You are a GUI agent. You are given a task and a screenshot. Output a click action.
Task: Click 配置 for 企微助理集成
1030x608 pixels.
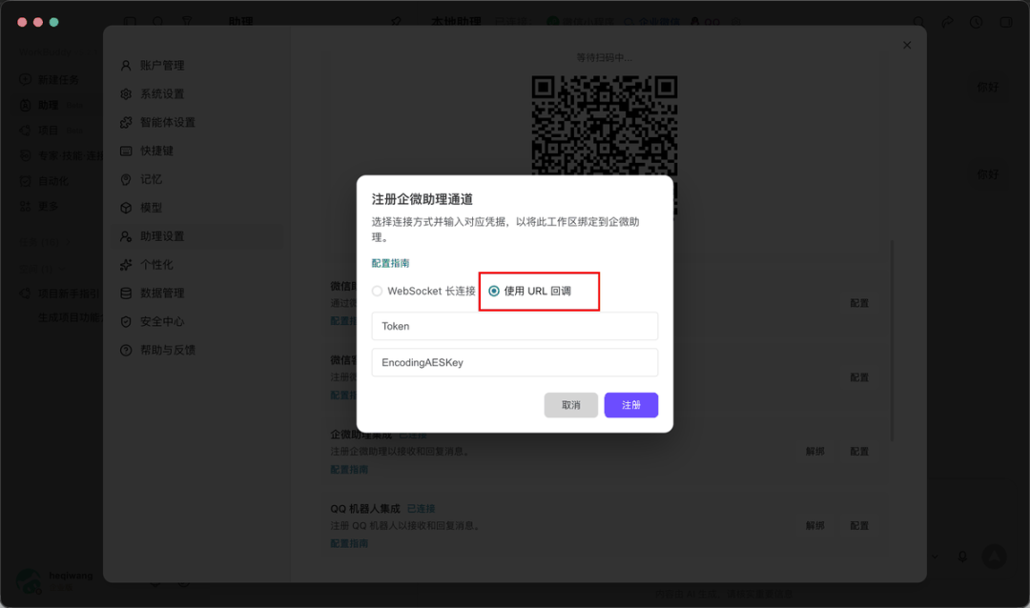[x=859, y=451]
